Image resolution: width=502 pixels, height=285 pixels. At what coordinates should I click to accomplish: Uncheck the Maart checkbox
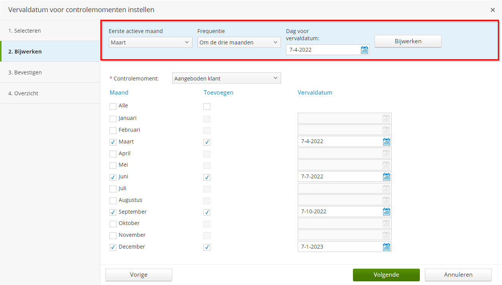113,141
